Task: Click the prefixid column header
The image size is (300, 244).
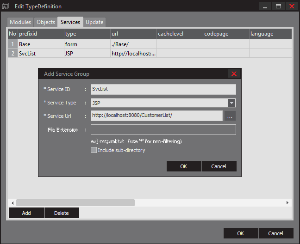Action: click(41, 34)
